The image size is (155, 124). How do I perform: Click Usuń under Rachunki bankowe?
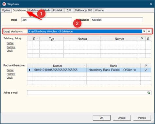(x=9, y=77)
